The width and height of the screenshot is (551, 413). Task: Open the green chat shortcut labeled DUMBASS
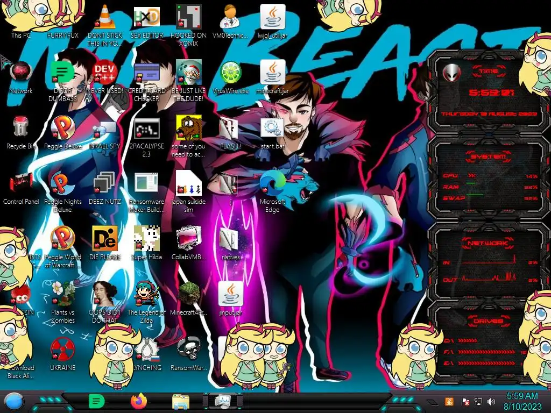click(62, 82)
